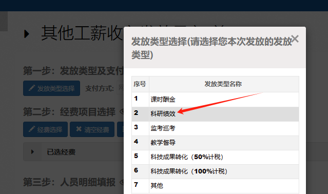Select 课时酬金 in the list
Viewport: 328px width, 194px height.
coord(215,100)
